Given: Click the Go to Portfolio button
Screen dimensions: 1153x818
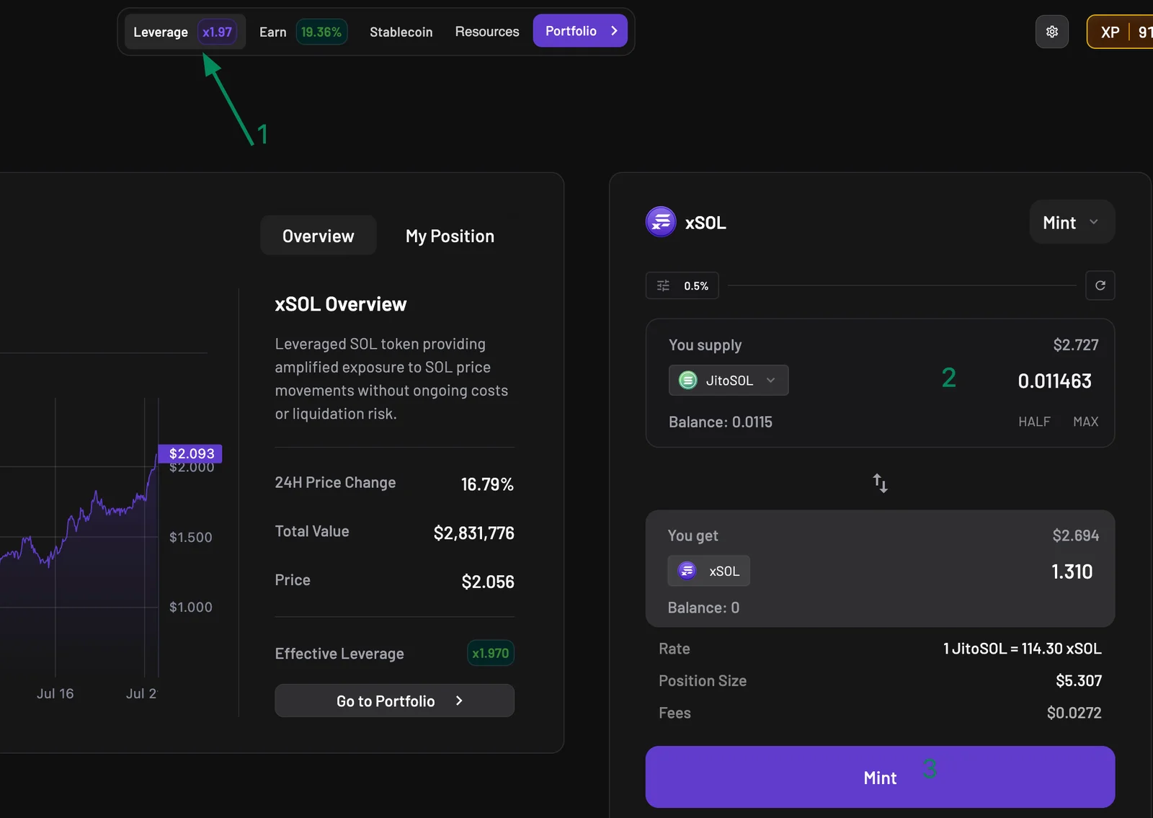Looking at the screenshot, I should (x=394, y=701).
